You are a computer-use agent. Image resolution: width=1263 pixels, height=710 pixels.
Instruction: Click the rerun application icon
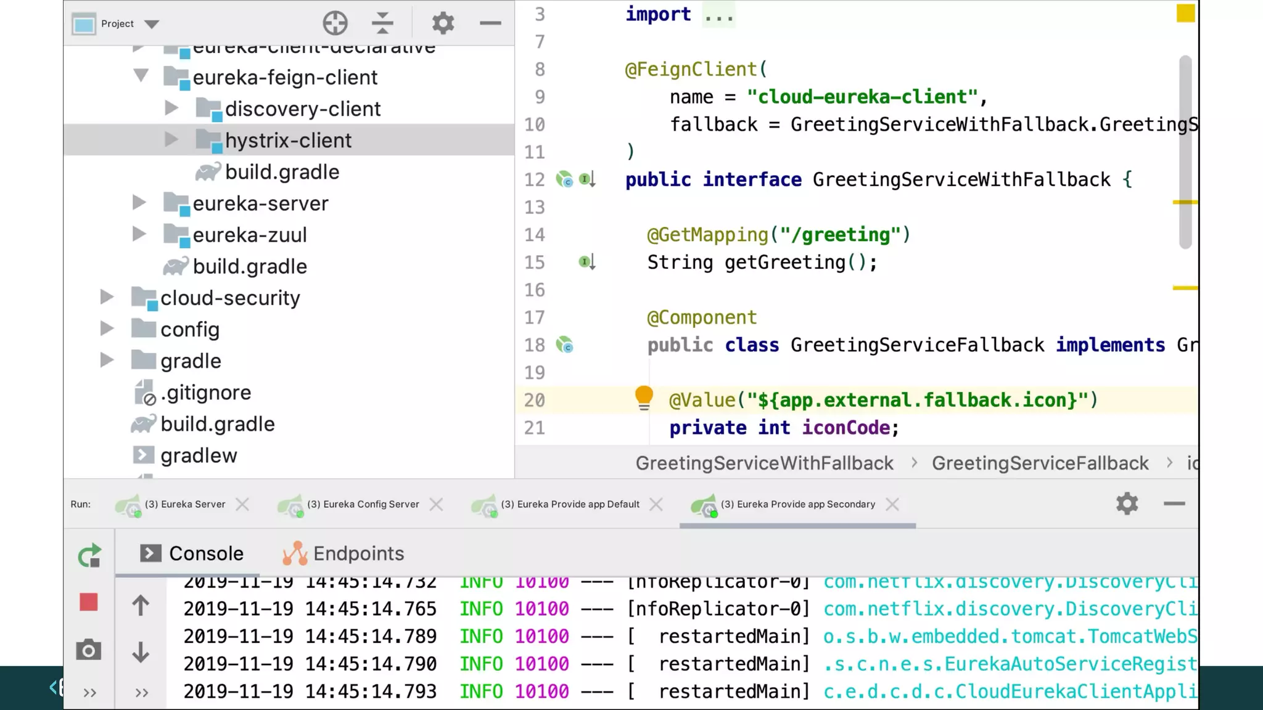[89, 556]
